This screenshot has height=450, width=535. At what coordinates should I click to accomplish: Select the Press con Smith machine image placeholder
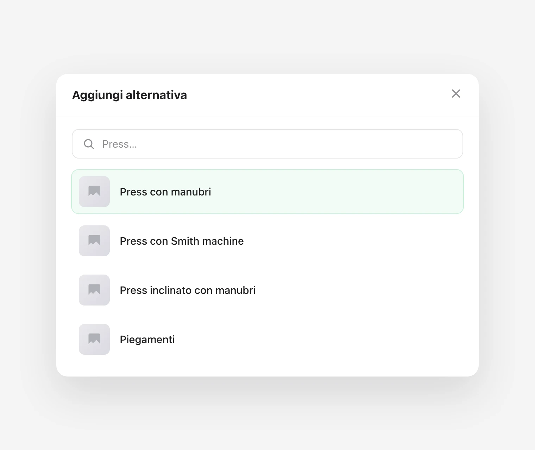pyautogui.click(x=94, y=241)
